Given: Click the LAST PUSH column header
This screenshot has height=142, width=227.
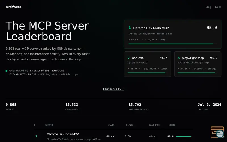Looking at the screenshot, I should 155,125.
